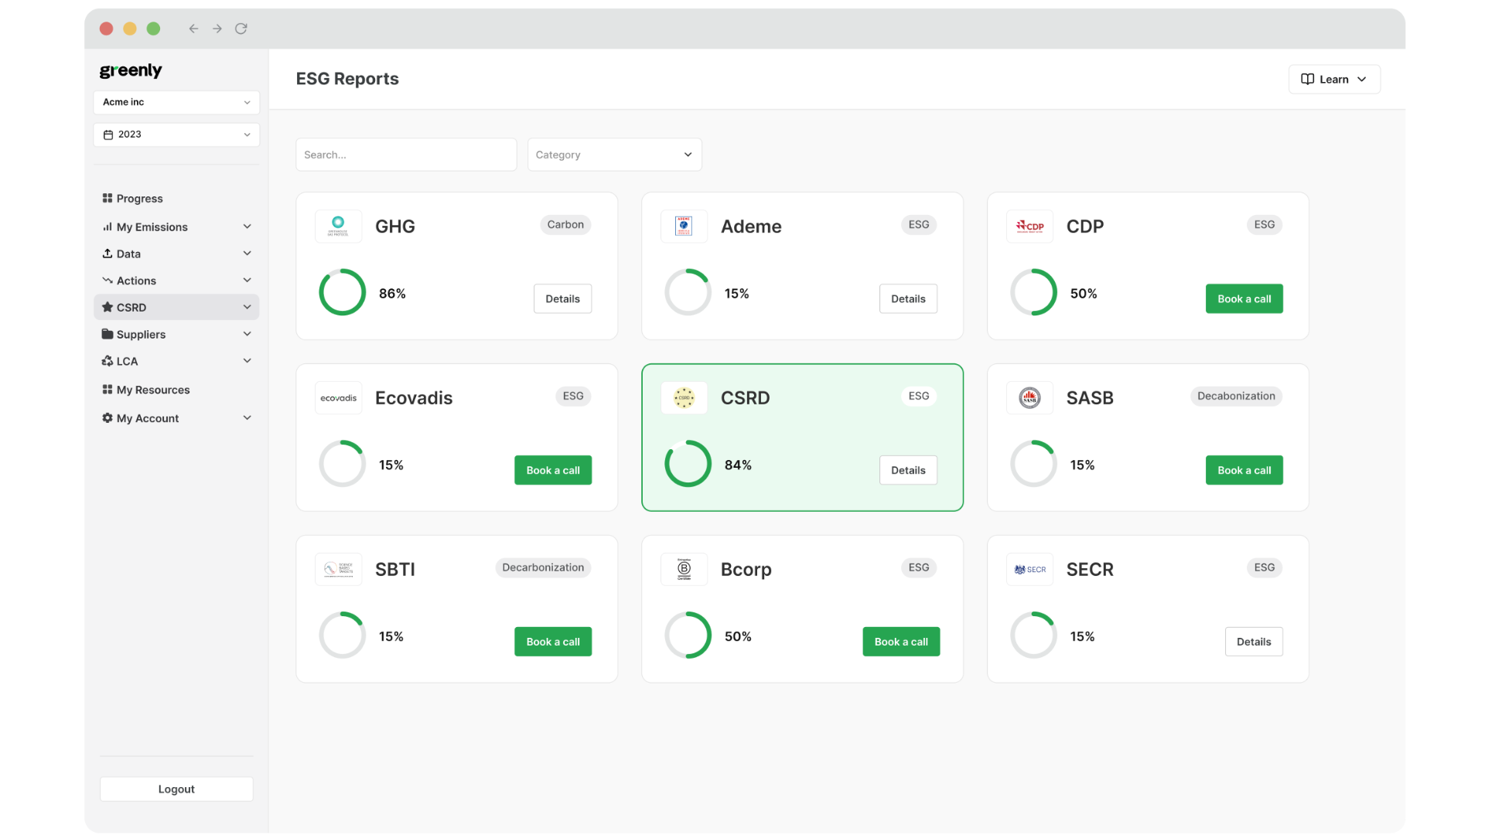Image resolution: width=1485 pixels, height=835 pixels.
Task: Click the Logout button
Action: point(176,789)
